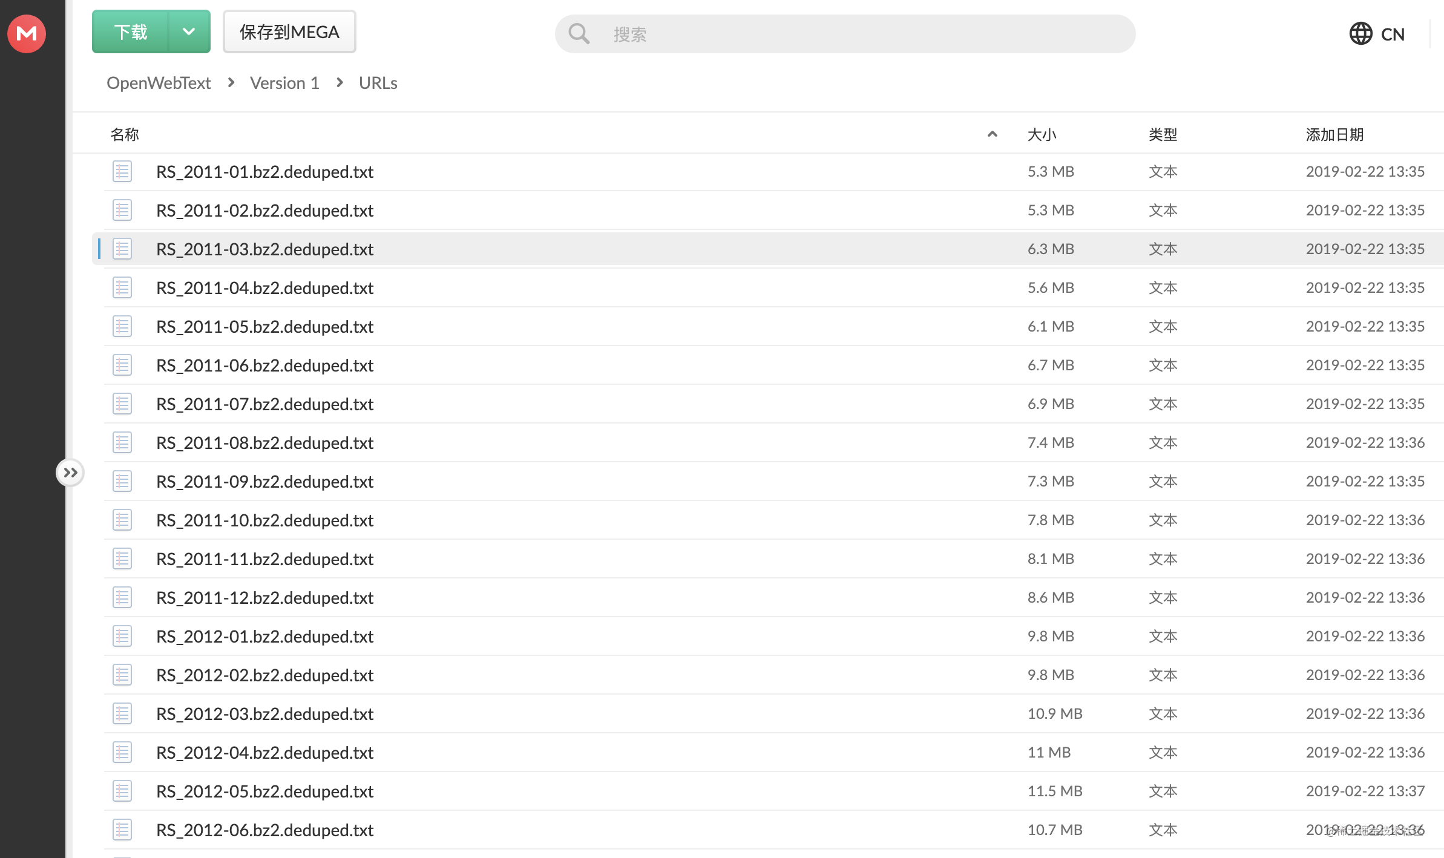
Task: Click file icon of RS_2011-01.bz2.deduped.txt
Action: pos(122,172)
